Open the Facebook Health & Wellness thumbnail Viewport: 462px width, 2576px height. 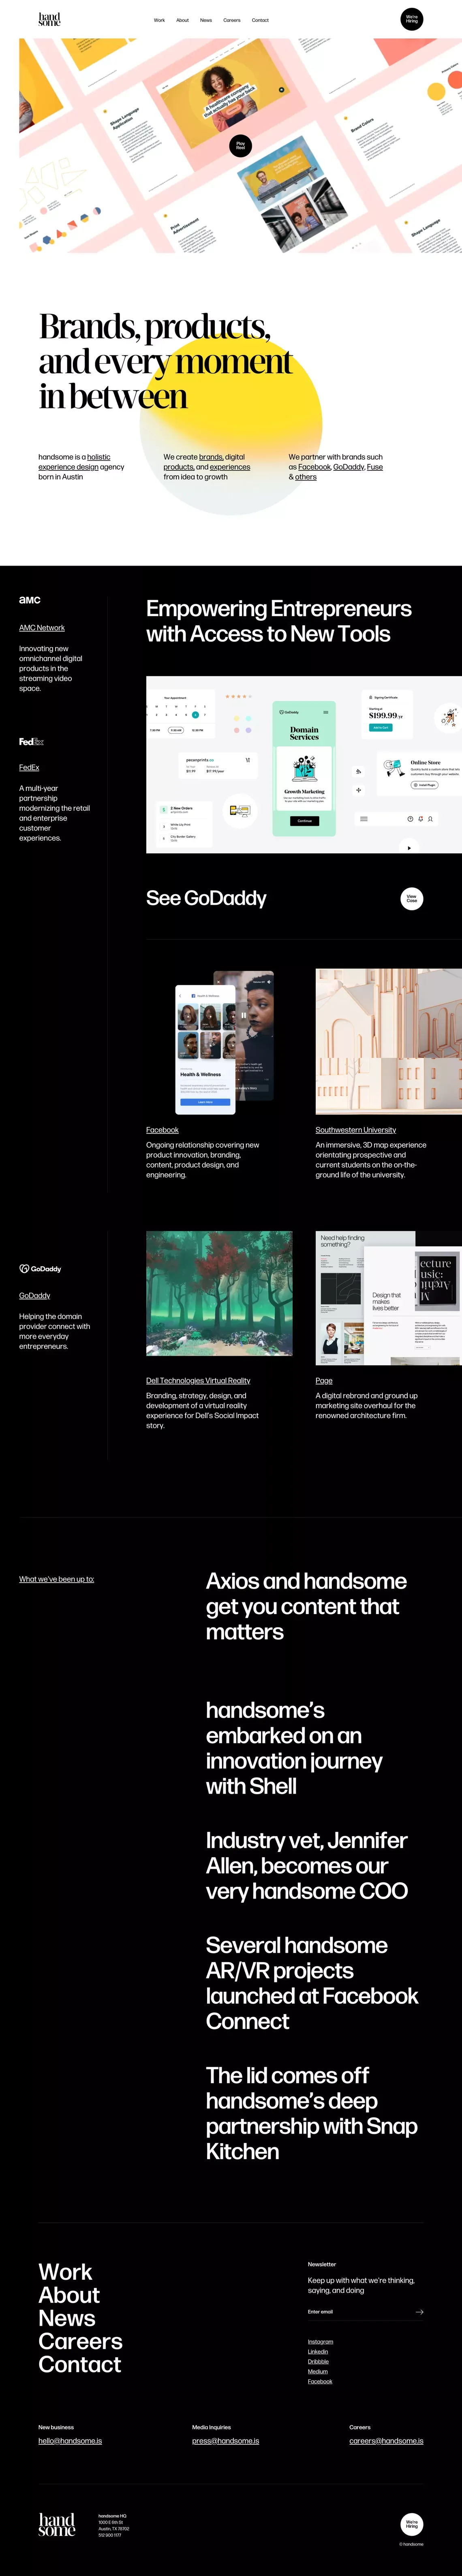click(x=219, y=1042)
